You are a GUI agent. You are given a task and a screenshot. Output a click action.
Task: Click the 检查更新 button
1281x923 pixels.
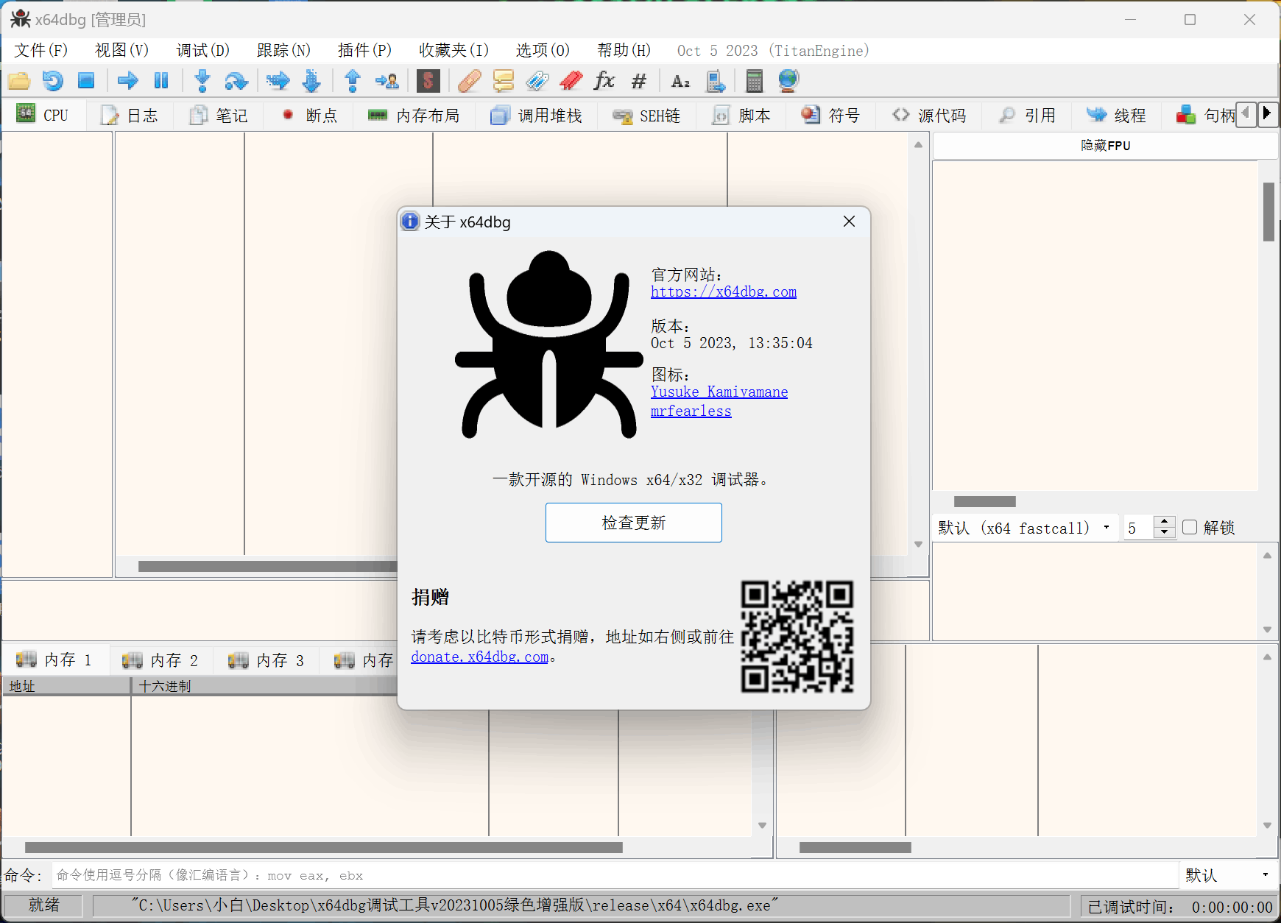coord(634,523)
